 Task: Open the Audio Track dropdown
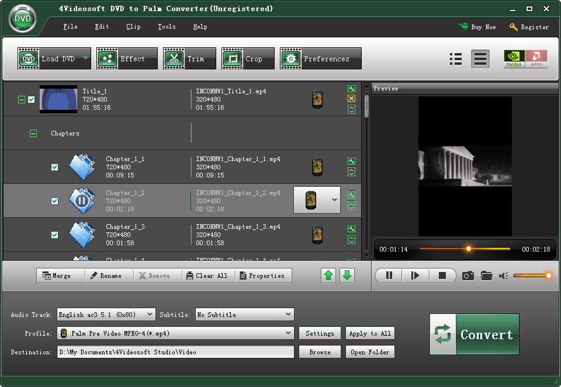106,315
